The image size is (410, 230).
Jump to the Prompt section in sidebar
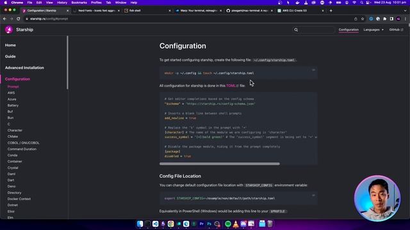point(13,87)
